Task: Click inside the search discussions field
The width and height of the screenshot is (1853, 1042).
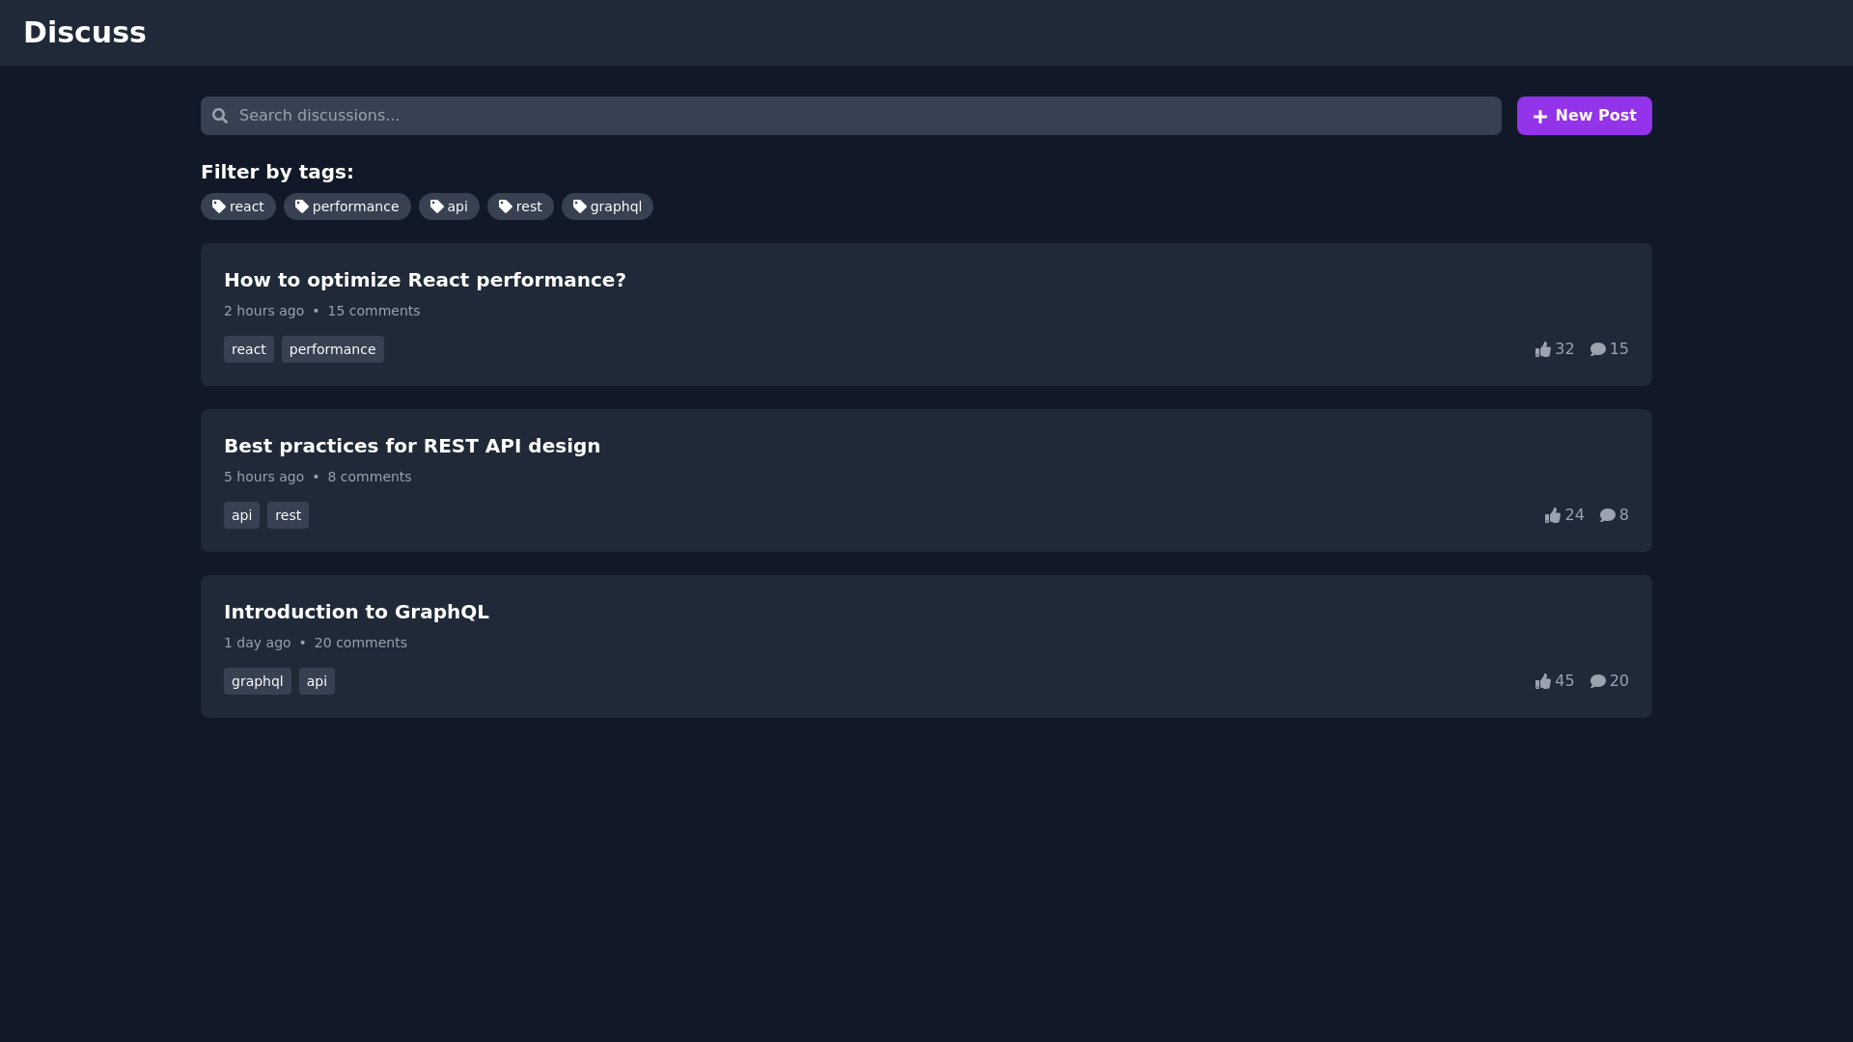Action: 676,115
